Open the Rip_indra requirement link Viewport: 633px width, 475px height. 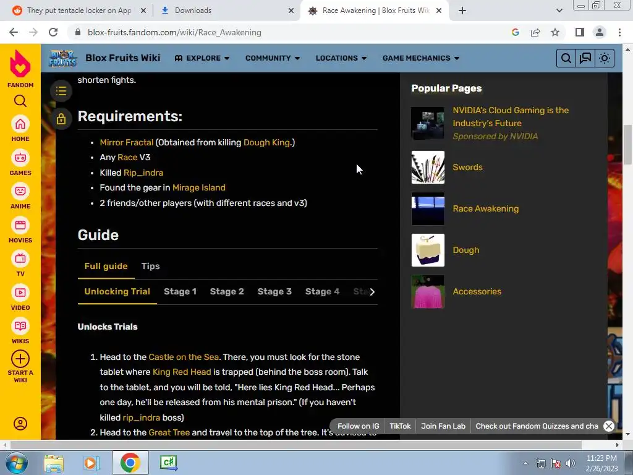[143, 173]
